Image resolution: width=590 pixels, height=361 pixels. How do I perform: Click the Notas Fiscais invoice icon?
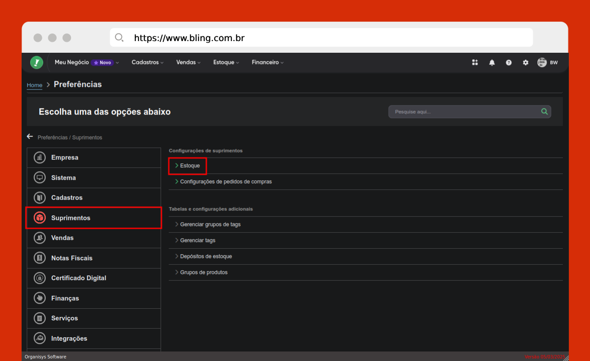point(40,258)
